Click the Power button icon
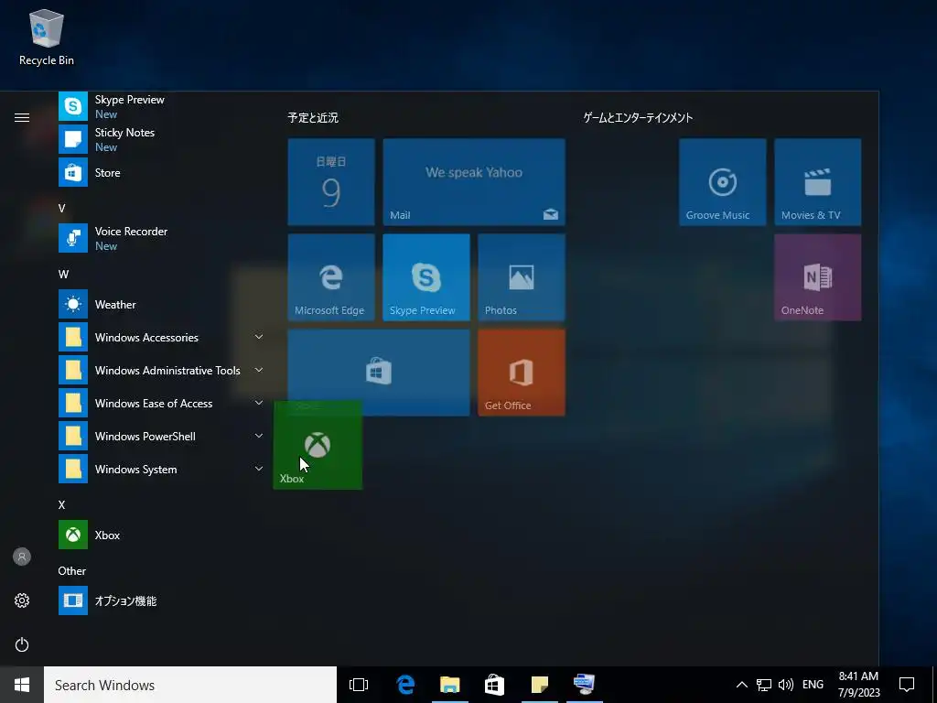This screenshot has width=937, height=703. 22,644
